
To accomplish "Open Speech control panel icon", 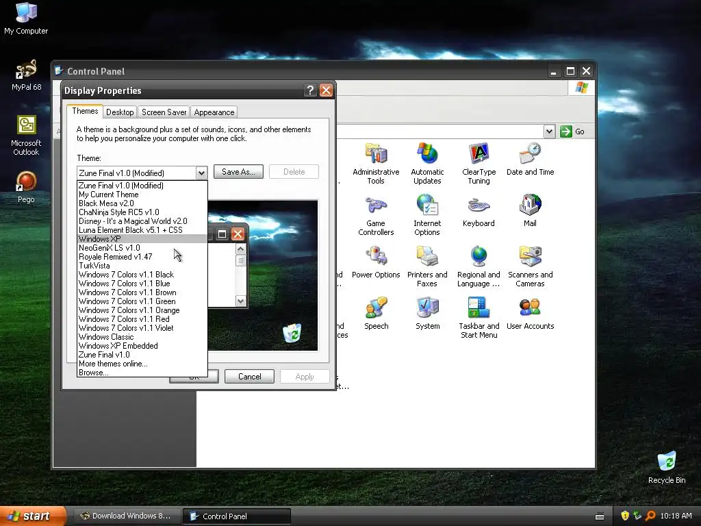I will coord(376,314).
